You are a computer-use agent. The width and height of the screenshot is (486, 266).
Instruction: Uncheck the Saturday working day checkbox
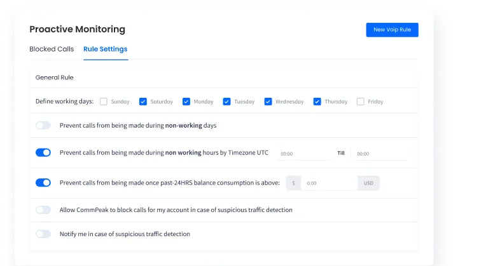[x=143, y=102]
